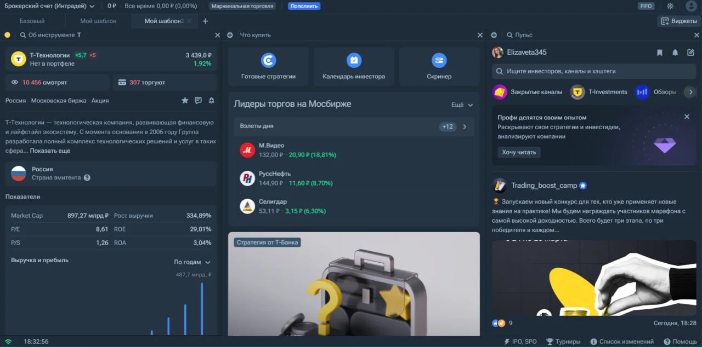
Task: Open Список изменений in status bar
Action: [622, 342]
